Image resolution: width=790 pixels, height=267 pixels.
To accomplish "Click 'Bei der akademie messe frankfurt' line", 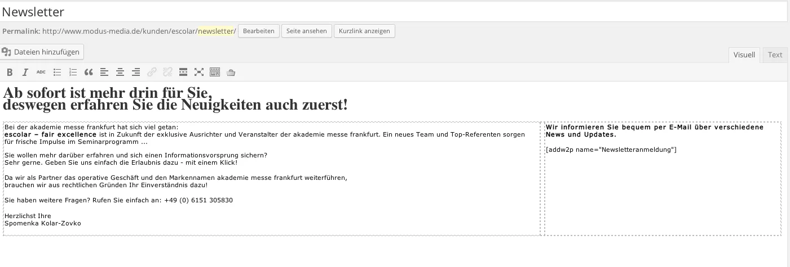I will click(x=91, y=127).
